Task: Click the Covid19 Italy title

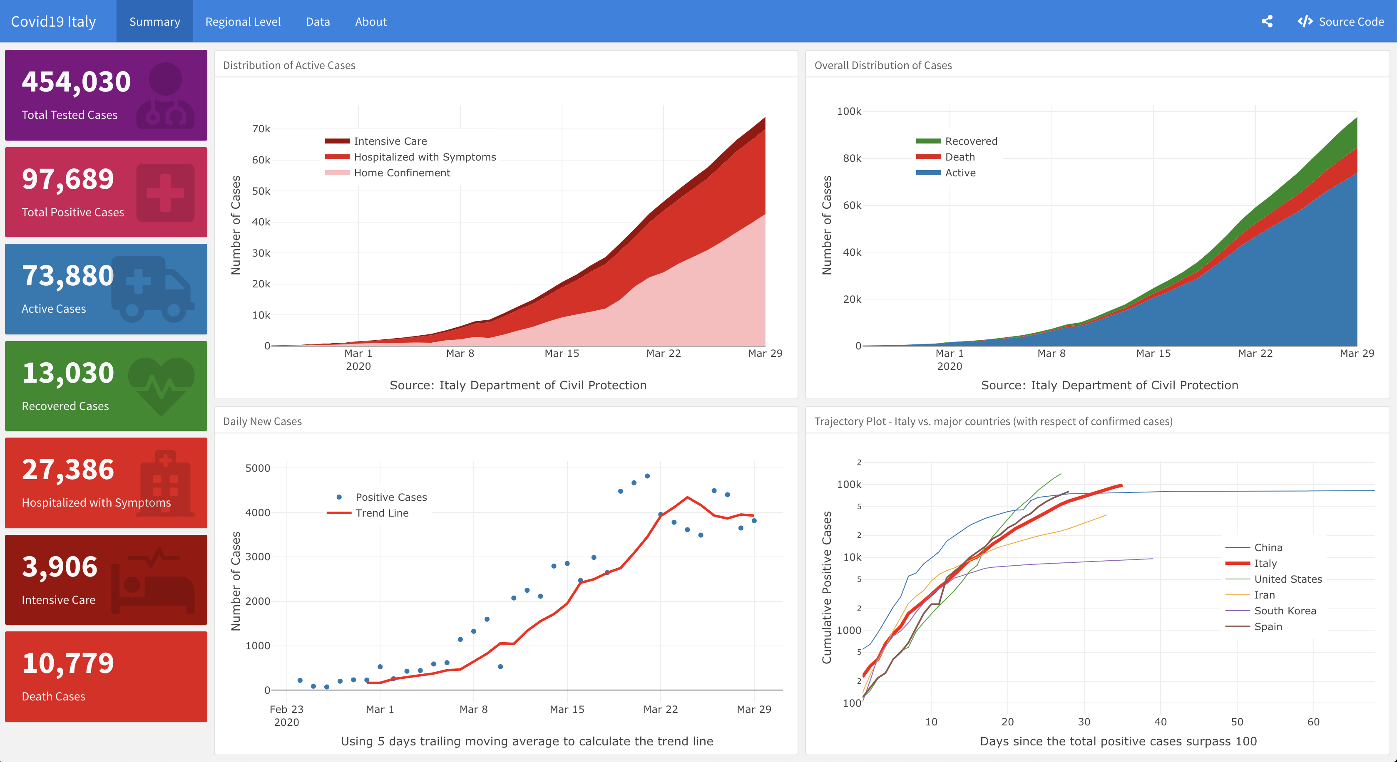Action: 53,22
